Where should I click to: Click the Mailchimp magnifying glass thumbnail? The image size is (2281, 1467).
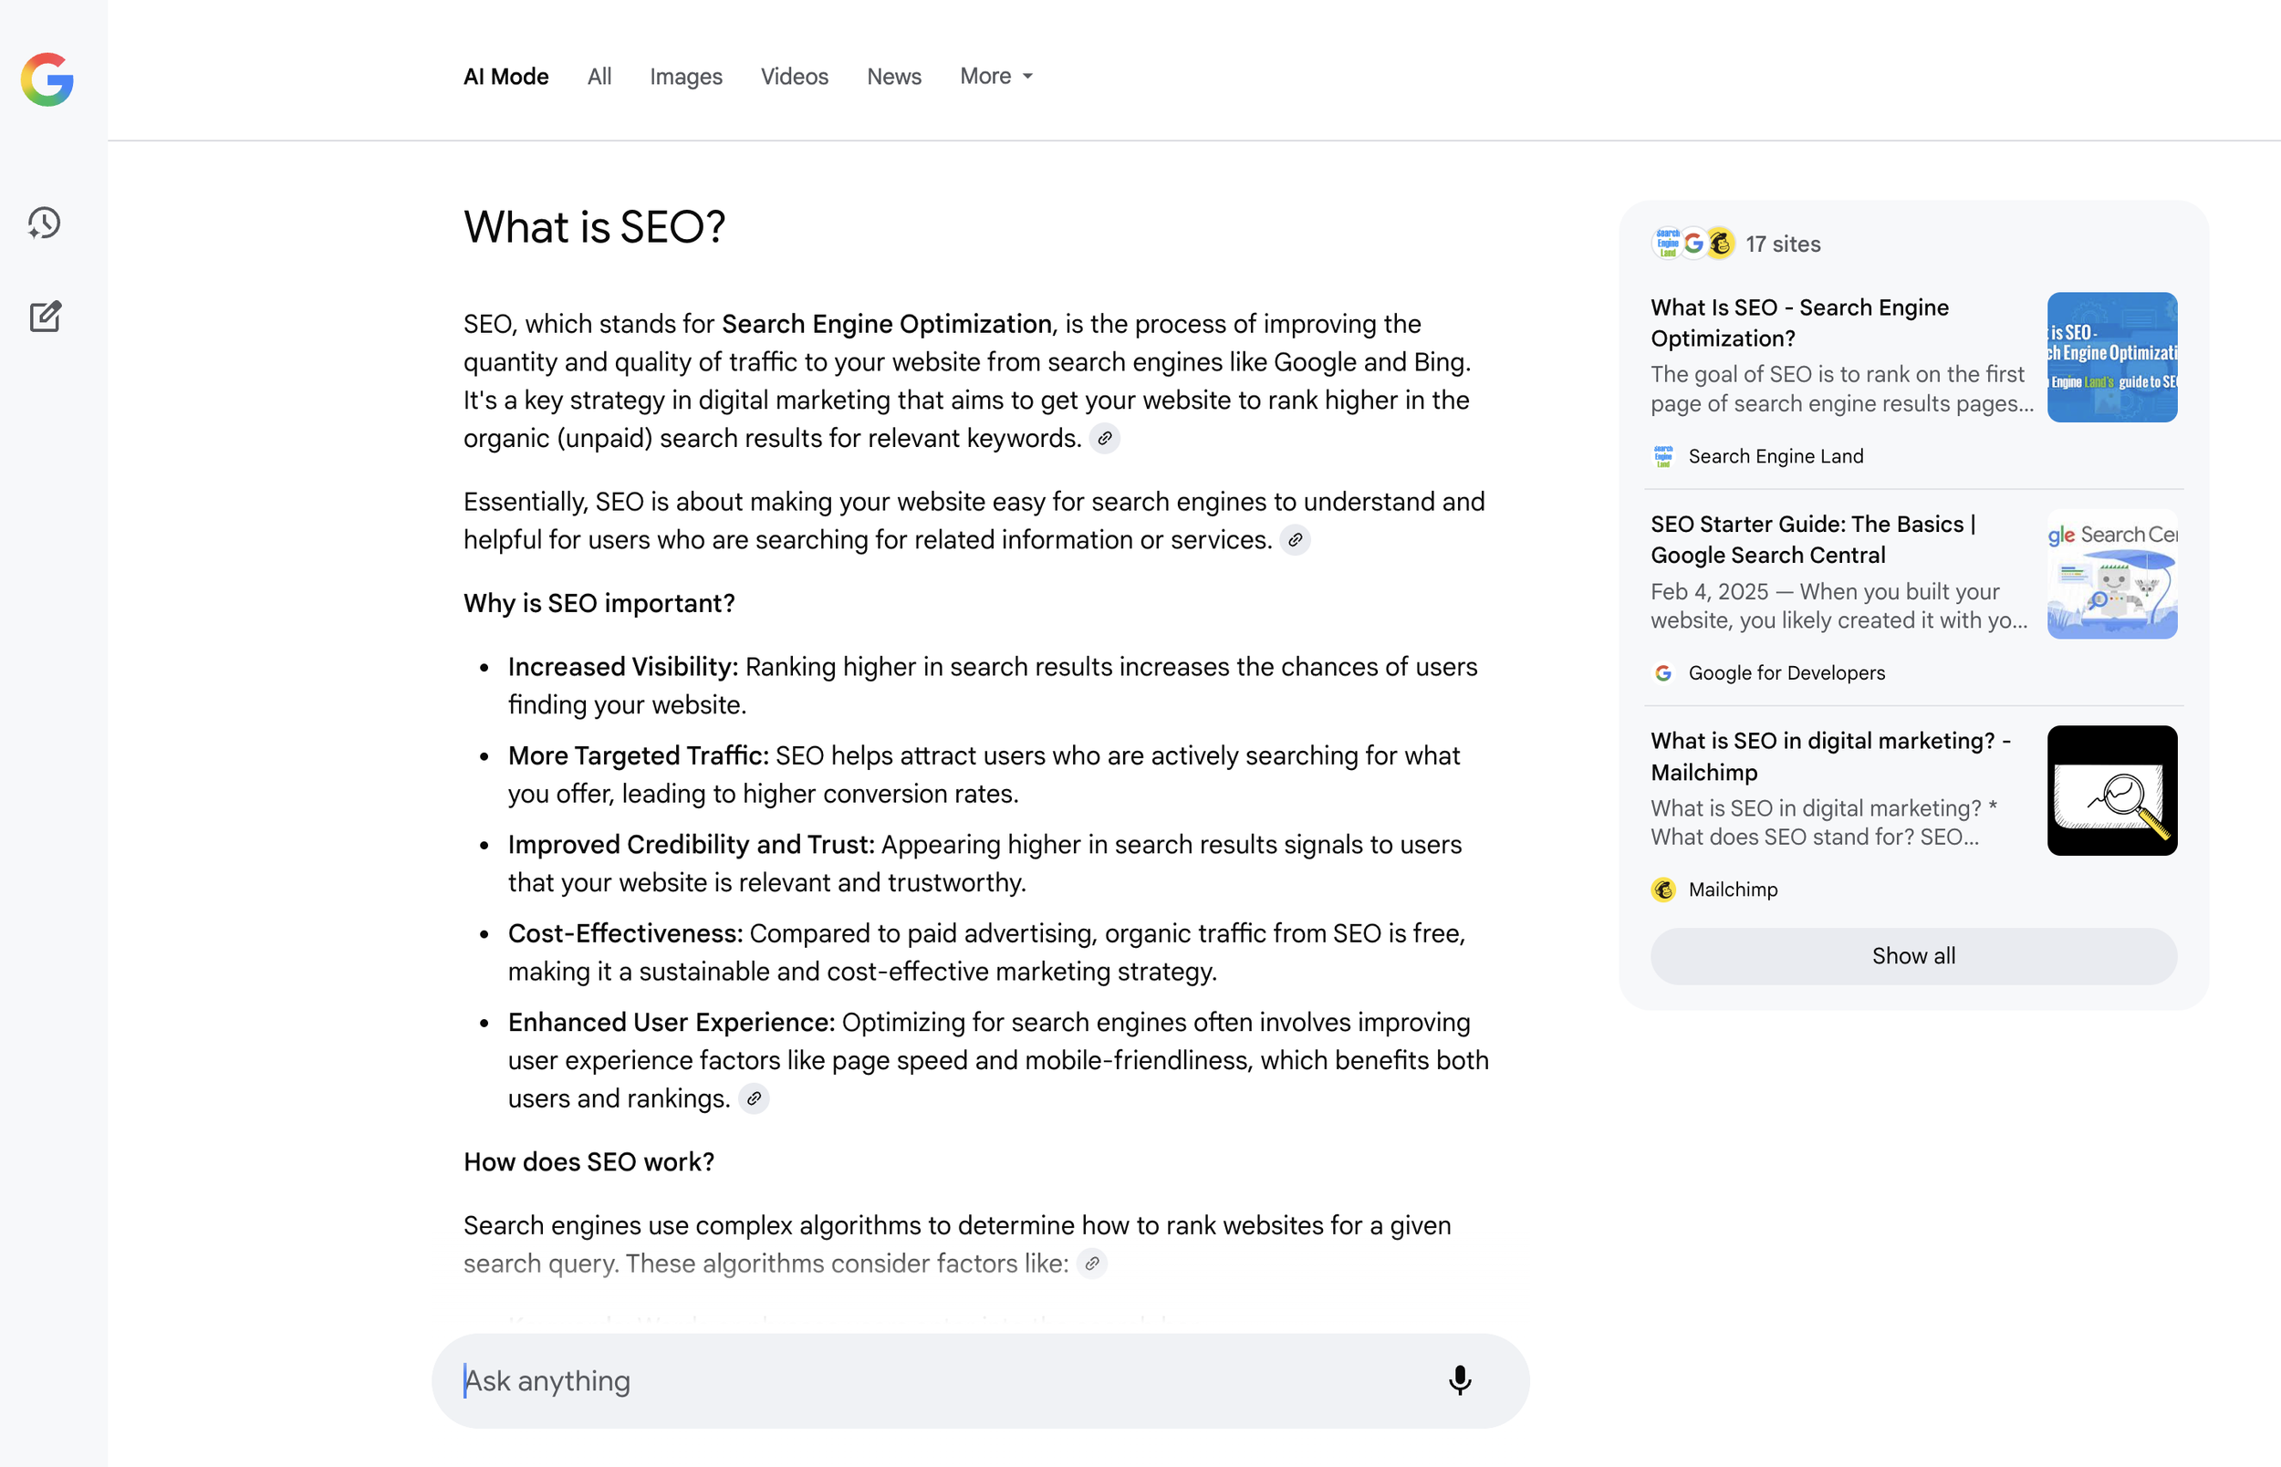[x=2111, y=791]
